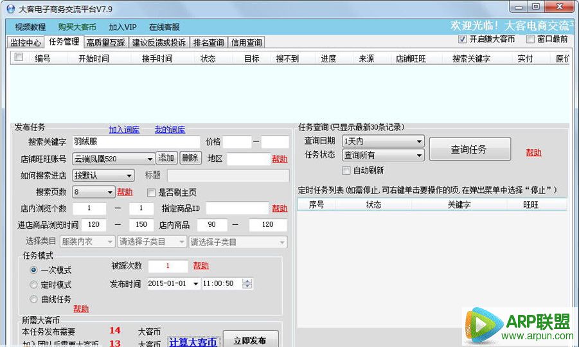The width and height of the screenshot is (579, 347).
Task: Open the 搜索页数 dropdown
Action: click(x=110, y=192)
